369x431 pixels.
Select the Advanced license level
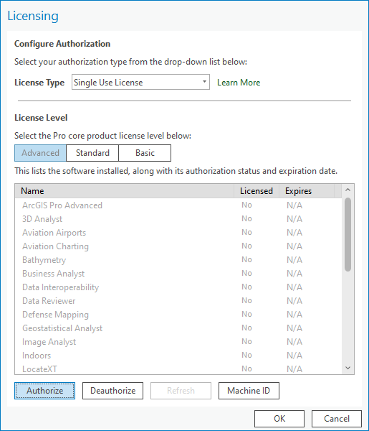click(40, 153)
